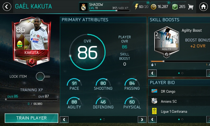Add more energy with plus icon

(148, 3)
